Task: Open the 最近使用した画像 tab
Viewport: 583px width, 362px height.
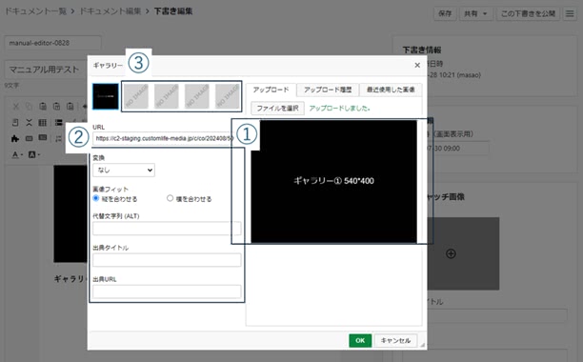Action: pyautogui.click(x=391, y=90)
